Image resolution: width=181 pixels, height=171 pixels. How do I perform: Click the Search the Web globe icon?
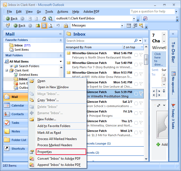point(50,19)
